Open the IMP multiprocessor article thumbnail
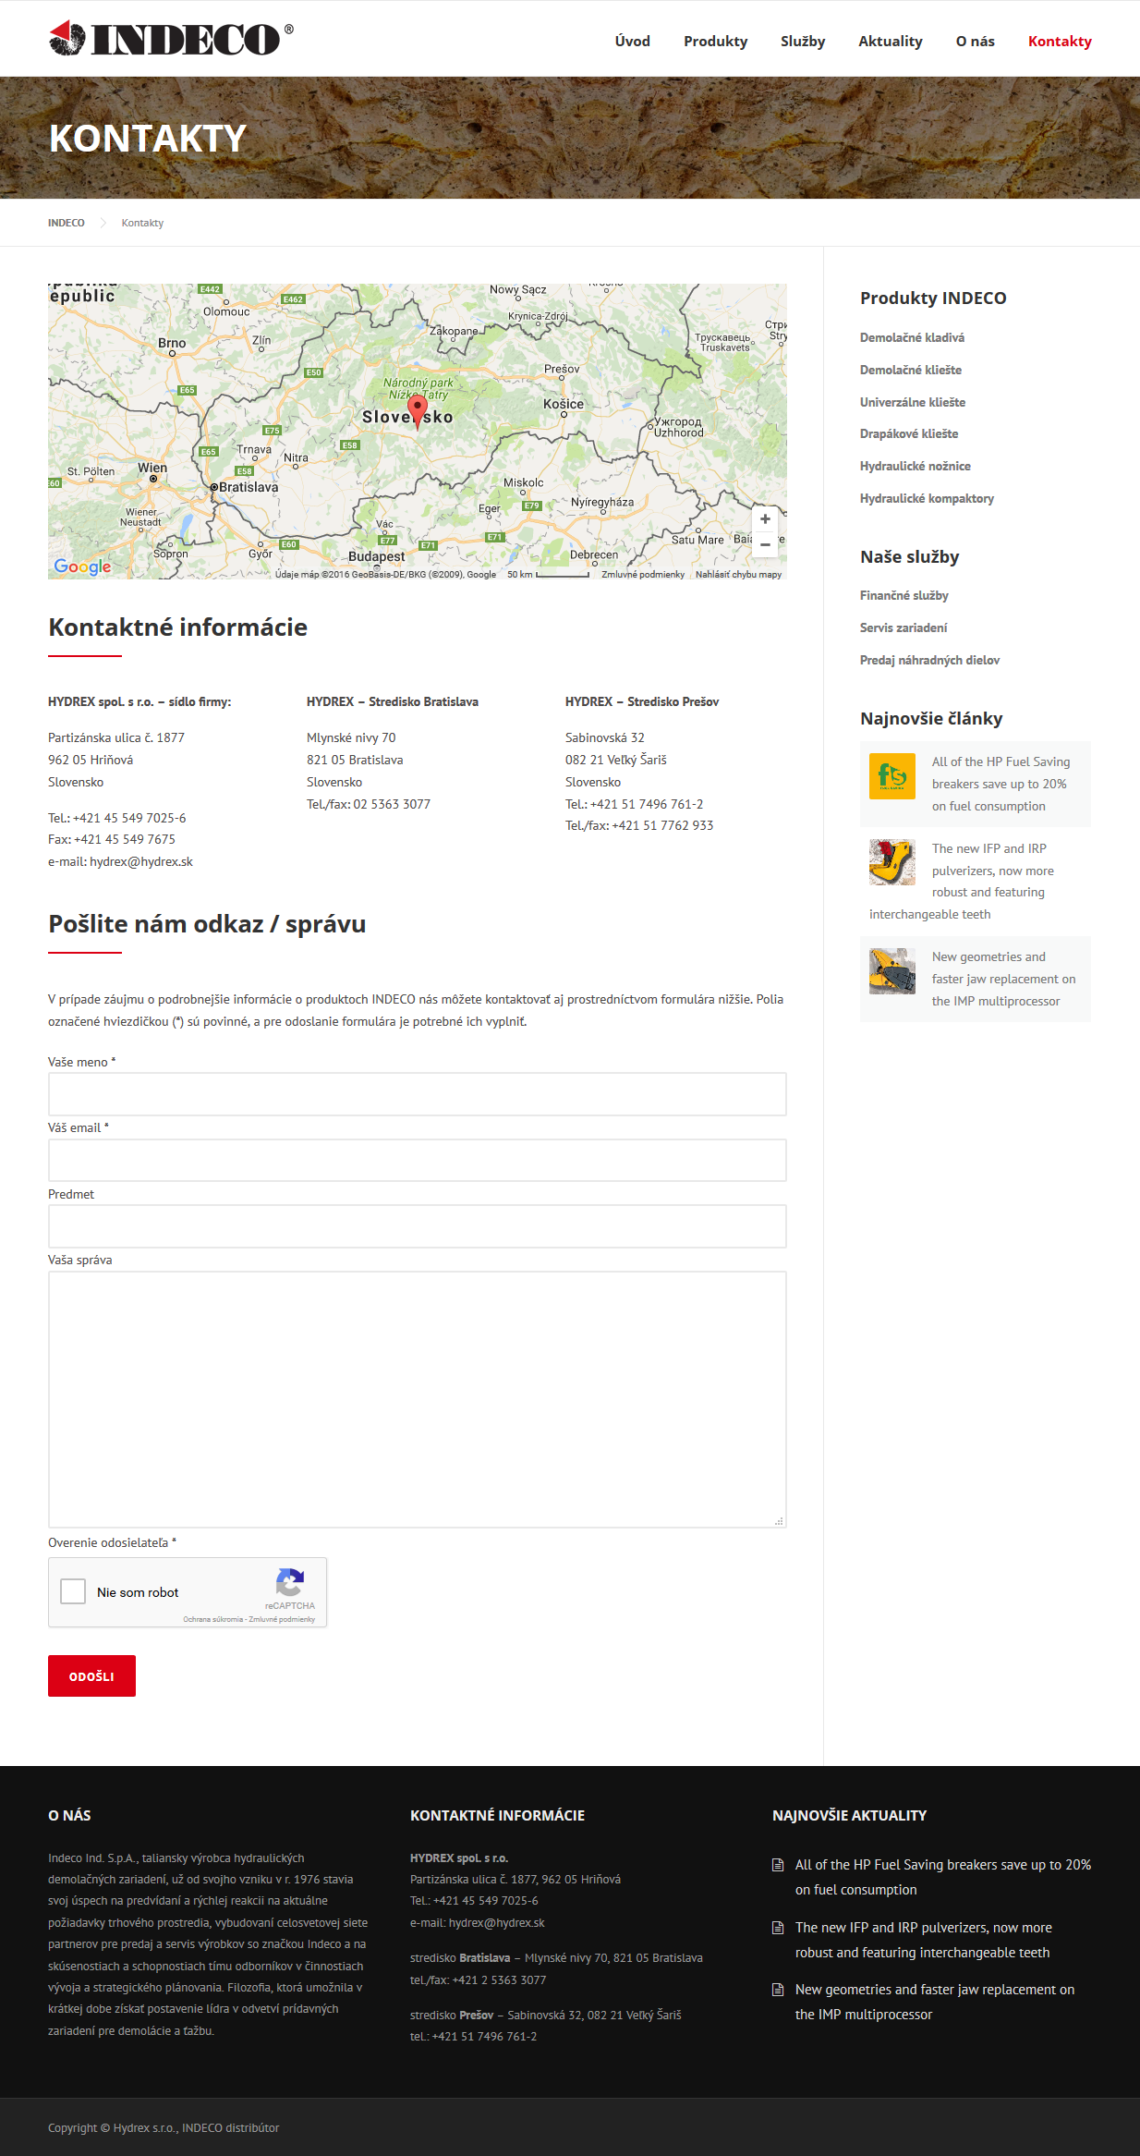Screen dimensions: 1140x2156 coord(892,970)
